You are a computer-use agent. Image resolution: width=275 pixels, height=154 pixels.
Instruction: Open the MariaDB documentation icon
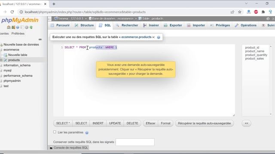[22, 27]
